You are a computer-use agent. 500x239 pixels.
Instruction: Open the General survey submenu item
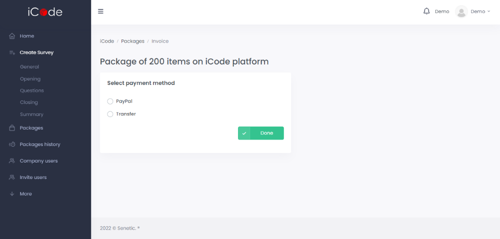pyautogui.click(x=29, y=67)
